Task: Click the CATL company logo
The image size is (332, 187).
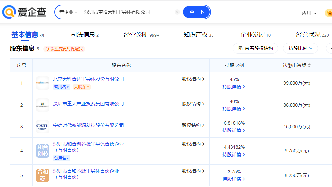Action: (x=43, y=127)
